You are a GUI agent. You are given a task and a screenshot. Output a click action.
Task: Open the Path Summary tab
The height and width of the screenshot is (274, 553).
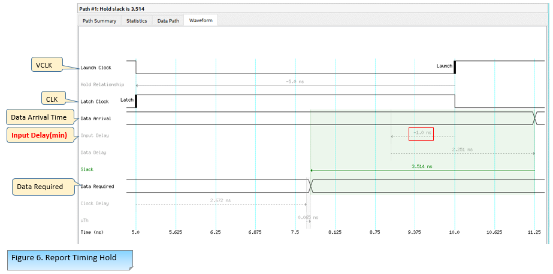pos(99,21)
